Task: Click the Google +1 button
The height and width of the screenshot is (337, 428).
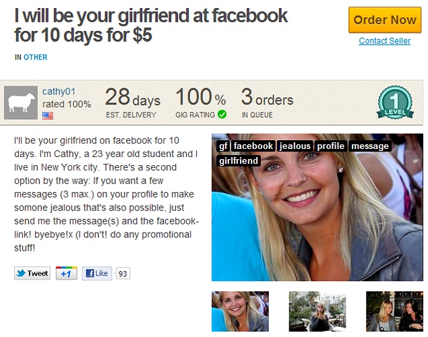Action: coord(66,273)
